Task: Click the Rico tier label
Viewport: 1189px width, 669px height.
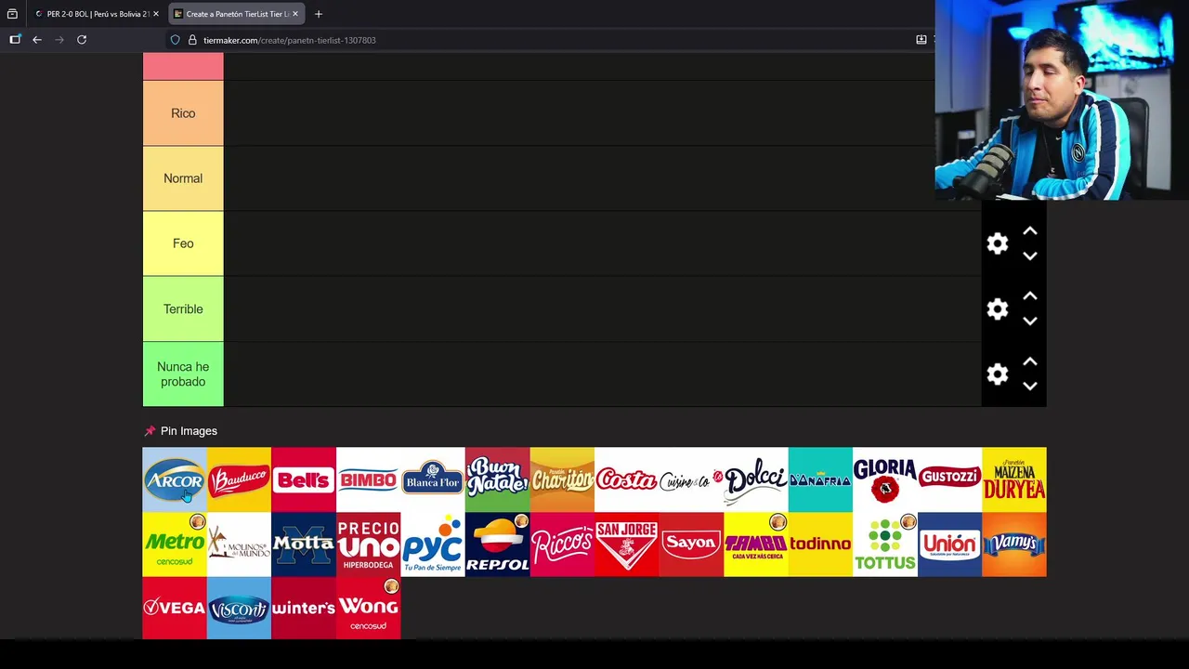Action: 183,113
